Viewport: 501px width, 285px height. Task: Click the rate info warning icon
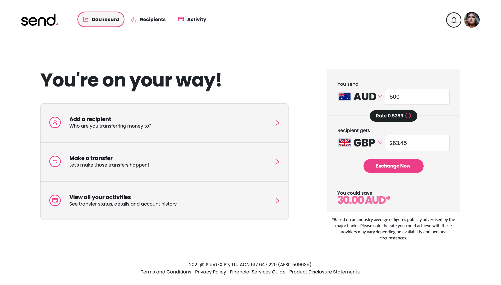[x=408, y=116]
